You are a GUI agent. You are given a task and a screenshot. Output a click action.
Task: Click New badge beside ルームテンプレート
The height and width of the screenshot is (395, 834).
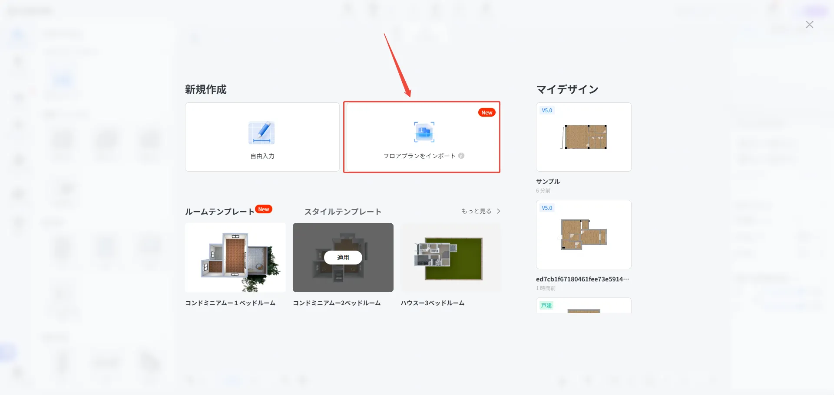point(264,209)
